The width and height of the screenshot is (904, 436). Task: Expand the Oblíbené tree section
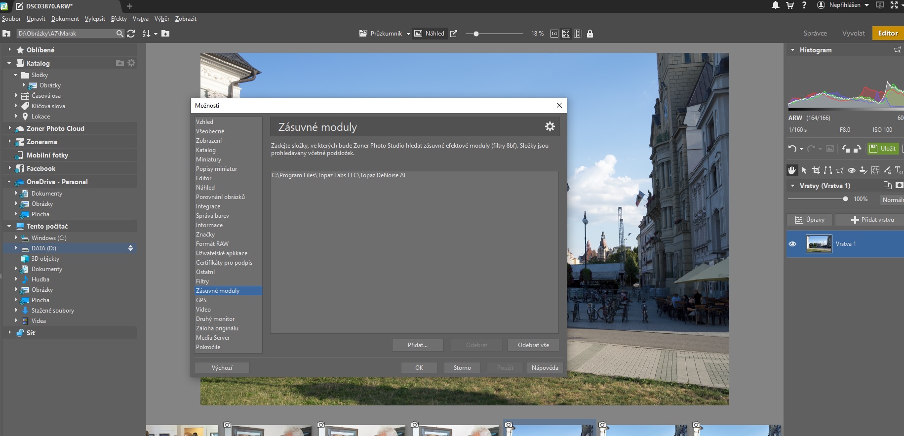tap(9, 50)
